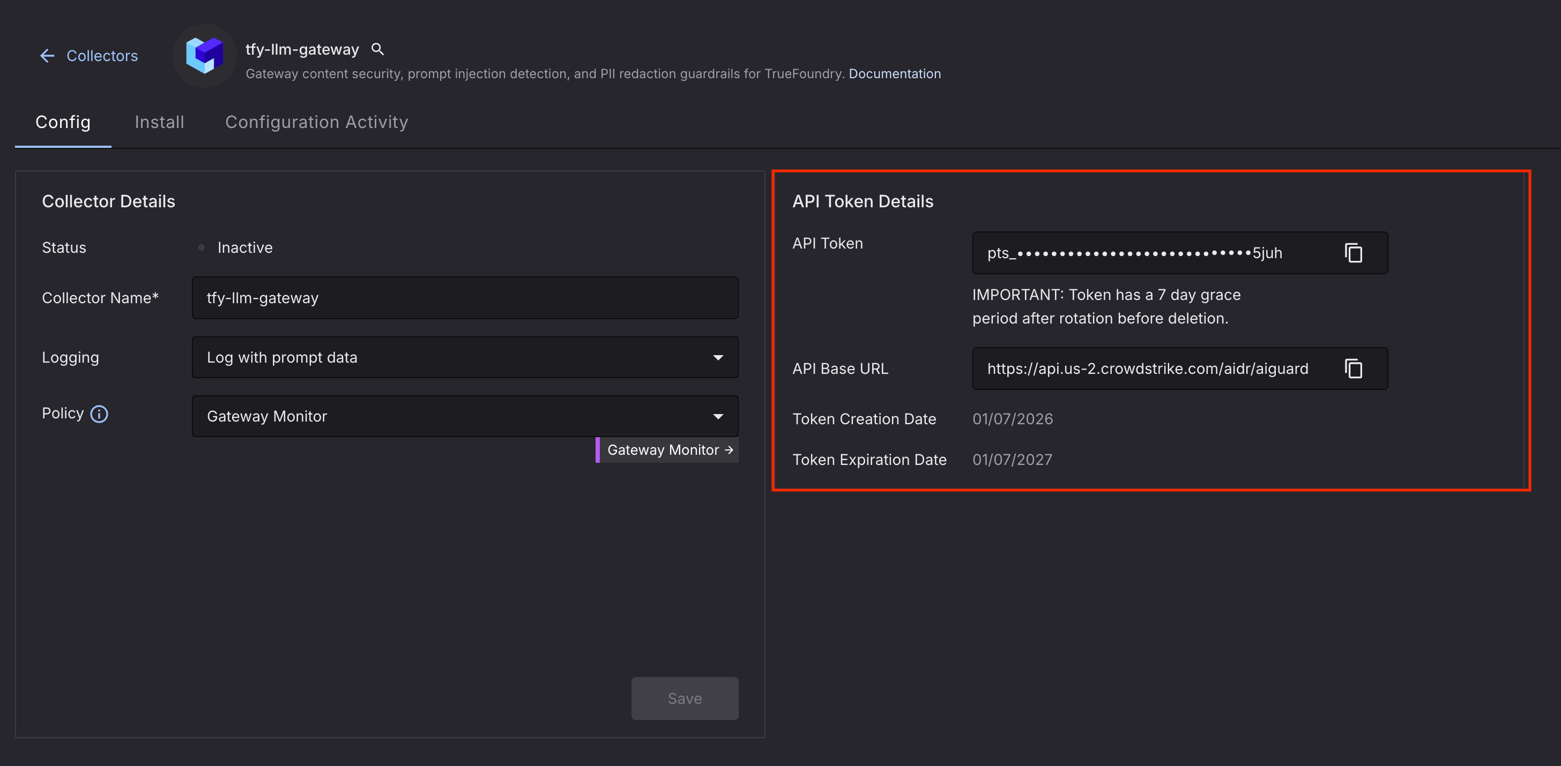
Task: Click the IMPORTANT token grace period note
Action: pos(1106,306)
